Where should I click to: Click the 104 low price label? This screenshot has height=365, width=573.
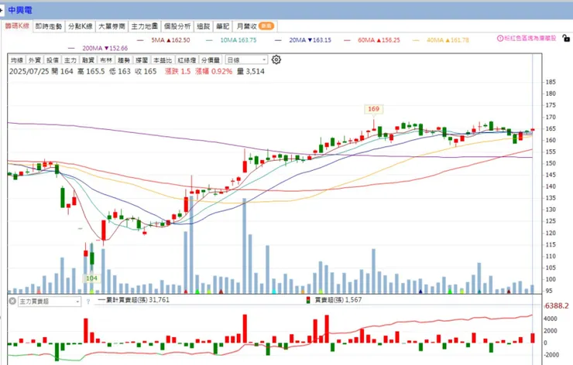pos(91,278)
